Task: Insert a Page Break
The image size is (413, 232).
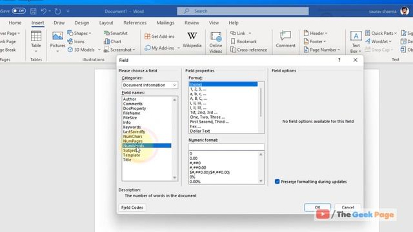Action: pos(8,50)
